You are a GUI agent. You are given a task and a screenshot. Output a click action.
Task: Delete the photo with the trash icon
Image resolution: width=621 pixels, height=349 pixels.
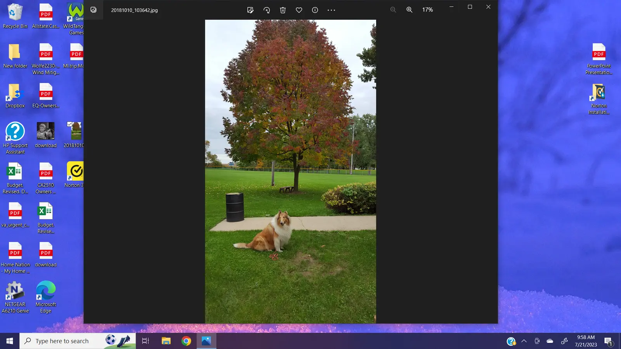[x=283, y=10]
